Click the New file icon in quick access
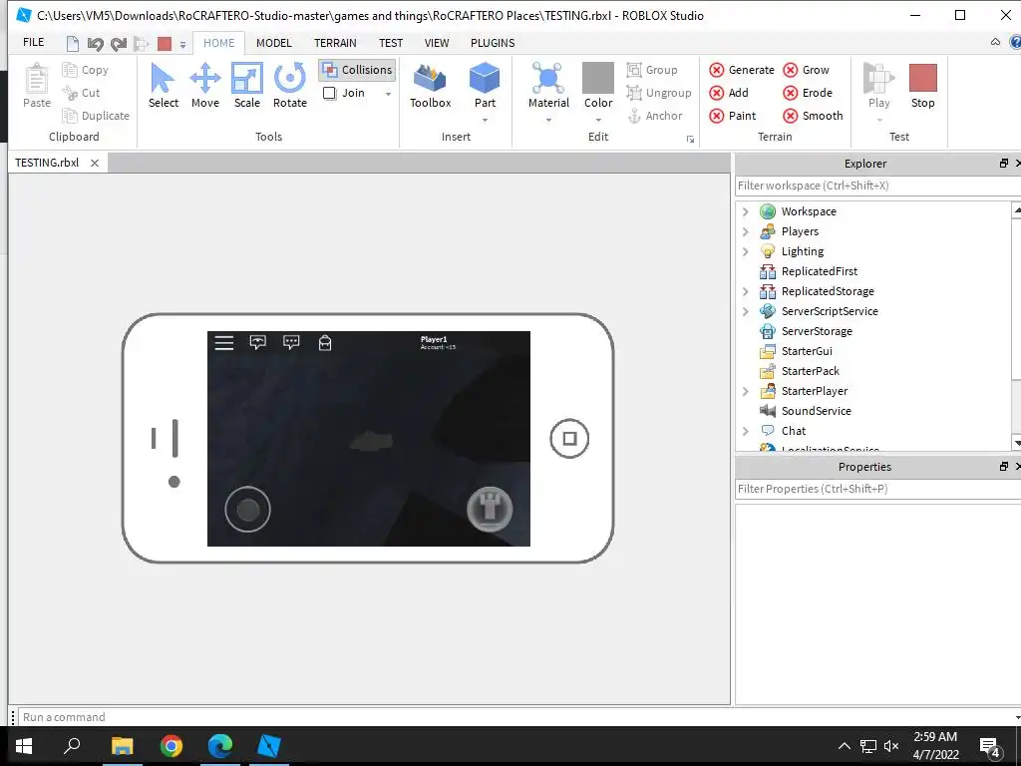This screenshot has height=766, width=1021. [72, 44]
